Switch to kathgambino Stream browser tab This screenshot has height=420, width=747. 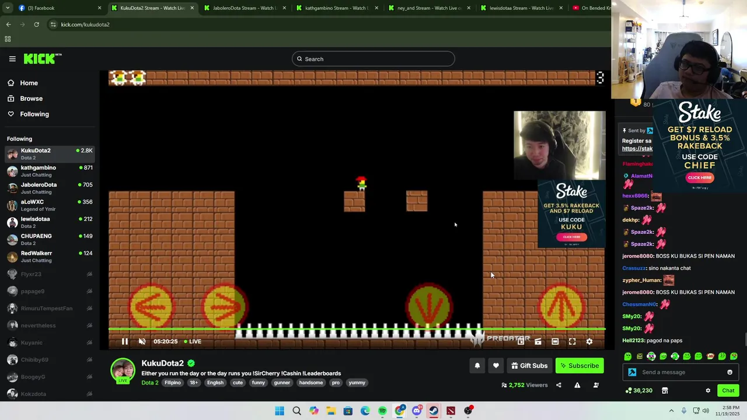click(x=336, y=8)
